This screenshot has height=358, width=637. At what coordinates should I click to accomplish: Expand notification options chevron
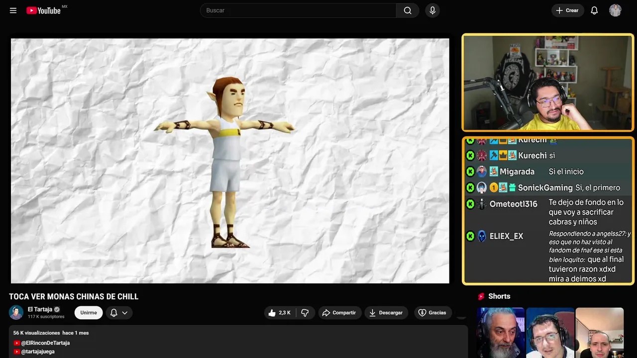[125, 313]
